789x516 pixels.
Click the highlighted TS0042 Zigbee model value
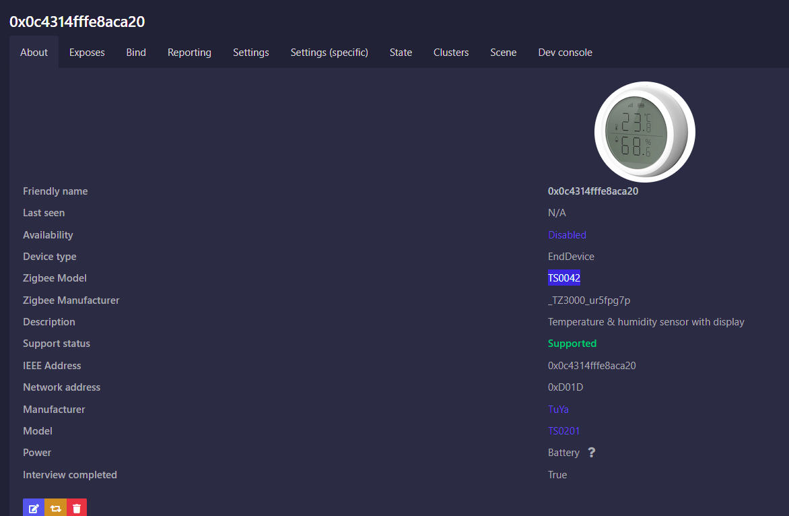coord(564,278)
